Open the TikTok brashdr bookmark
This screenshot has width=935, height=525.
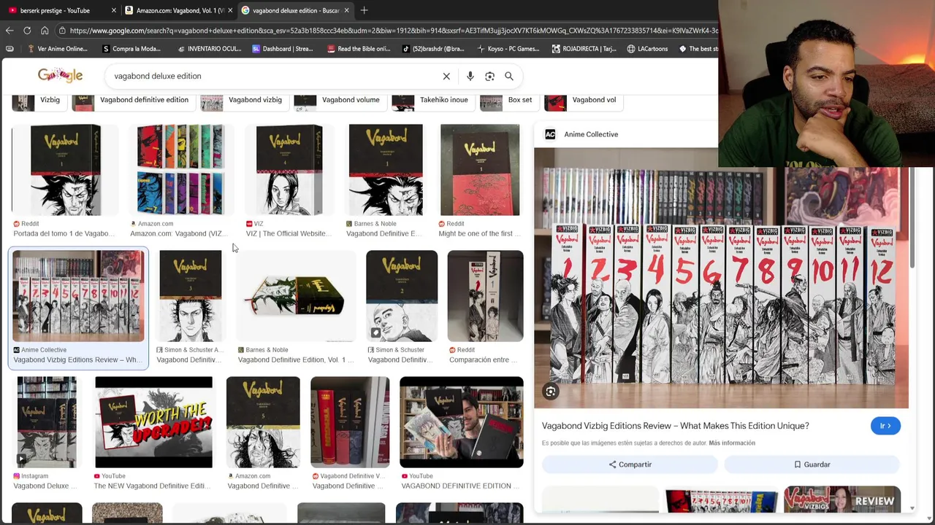433,49
